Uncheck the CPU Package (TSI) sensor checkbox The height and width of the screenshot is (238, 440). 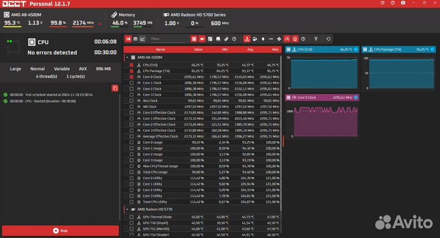pyautogui.click(x=131, y=71)
